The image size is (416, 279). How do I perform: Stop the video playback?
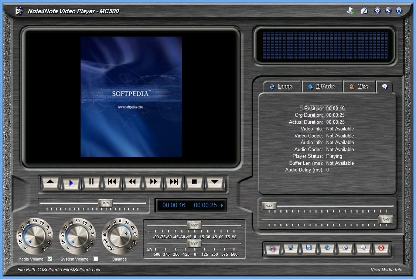coord(194,183)
